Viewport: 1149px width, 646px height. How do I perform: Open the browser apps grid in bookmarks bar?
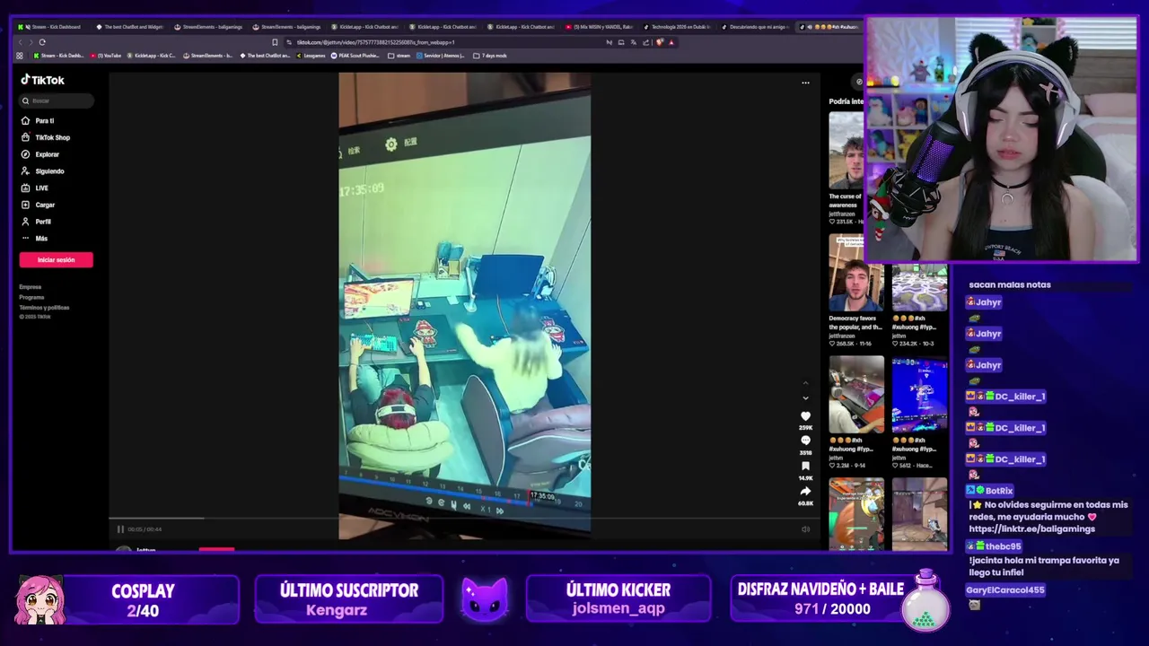(20, 56)
